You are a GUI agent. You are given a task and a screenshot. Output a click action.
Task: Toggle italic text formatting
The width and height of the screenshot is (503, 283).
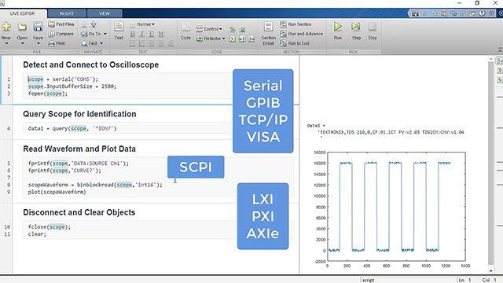point(141,34)
